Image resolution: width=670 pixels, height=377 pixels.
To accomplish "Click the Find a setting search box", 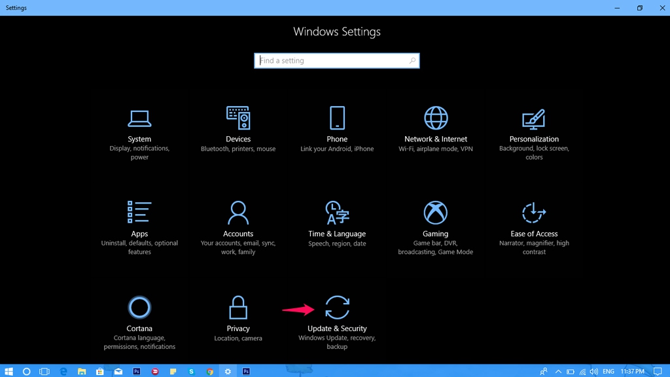I will (337, 61).
